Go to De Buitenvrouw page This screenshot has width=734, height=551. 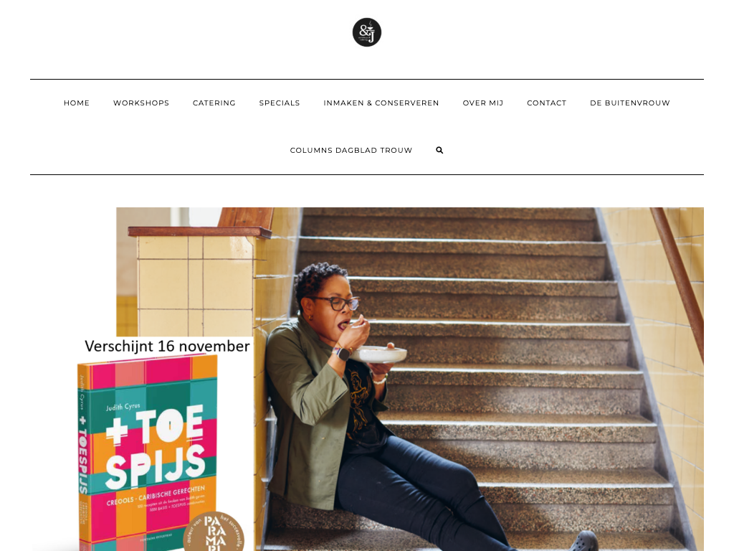tap(629, 103)
